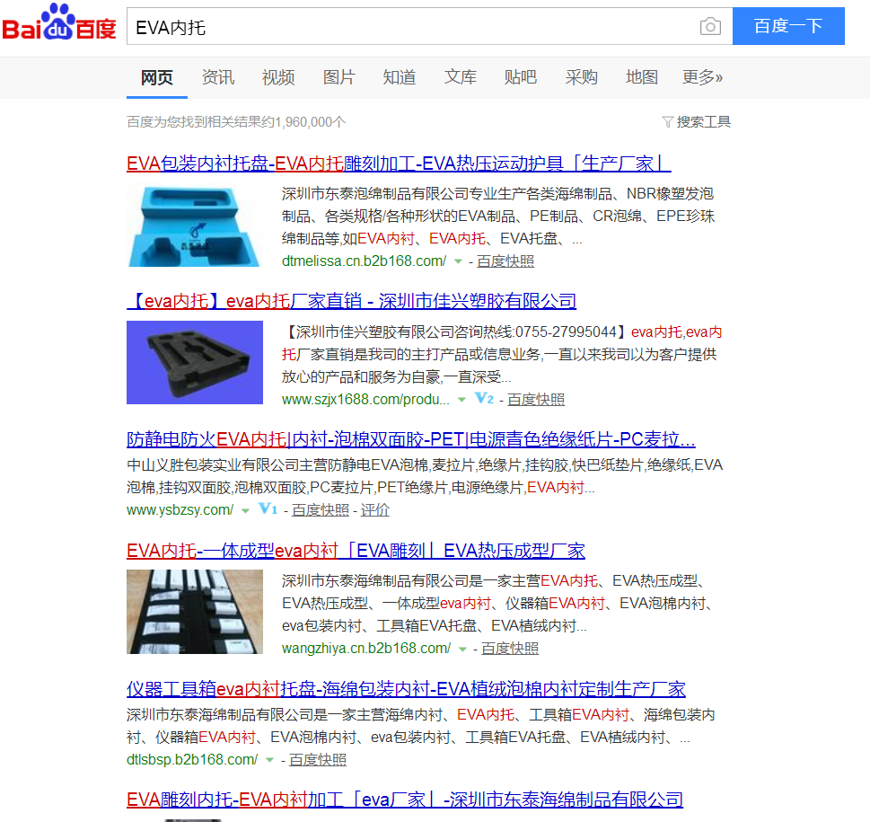Open 百度快照 for wangzhiya.cn.b2b168.com result
Image resolution: width=870 pixels, height=822 pixels.
(510, 649)
